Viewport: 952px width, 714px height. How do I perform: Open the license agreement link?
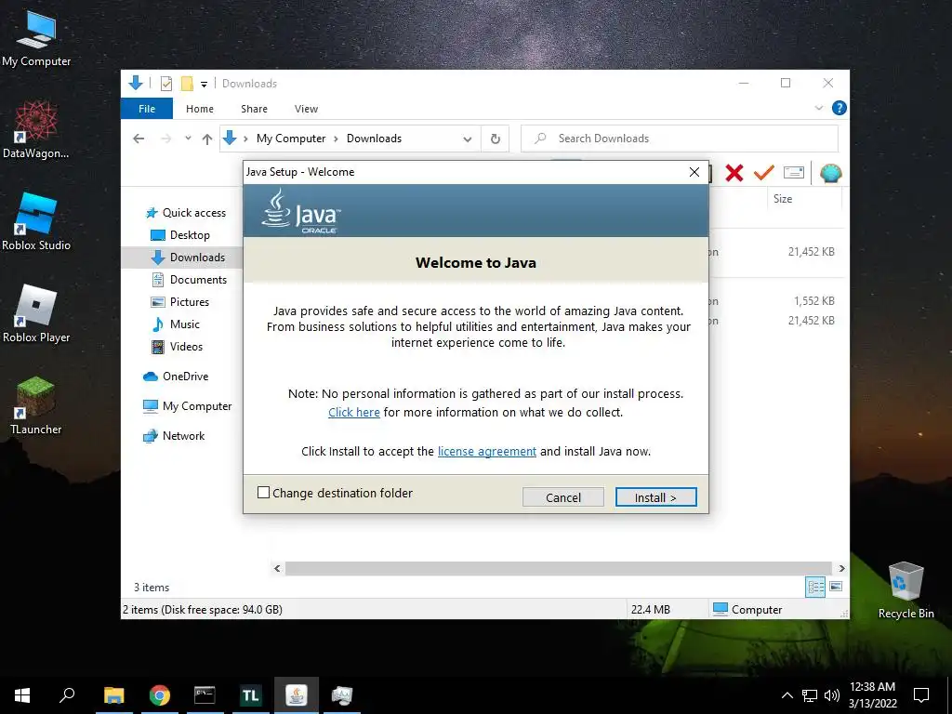487,451
